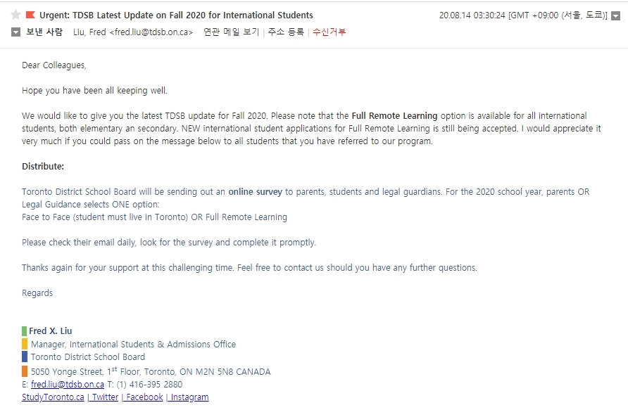The width and height of the screenshot is (628, 417).
Task: Click the email subject line text
Action: pyautogui.click(x=176, y=15)
